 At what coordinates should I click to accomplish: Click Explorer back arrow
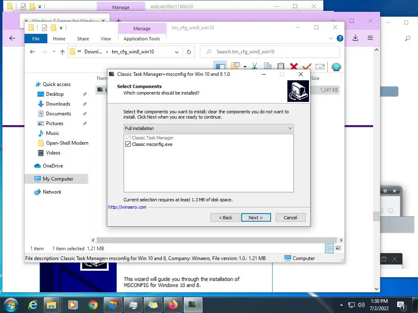pyautogui.click(x=32, y=52)
